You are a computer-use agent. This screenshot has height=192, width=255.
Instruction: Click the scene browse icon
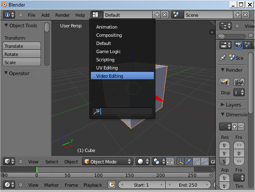pyautogui.click(x=177, y=15)
